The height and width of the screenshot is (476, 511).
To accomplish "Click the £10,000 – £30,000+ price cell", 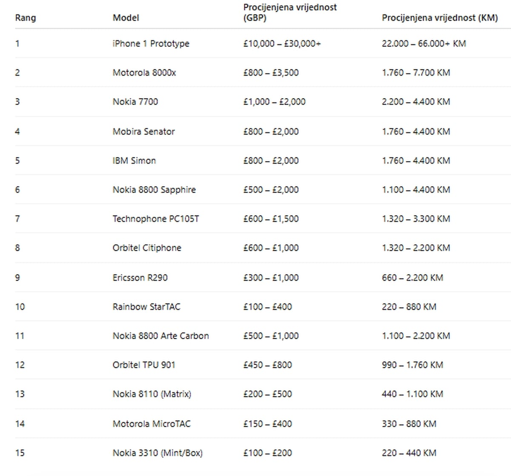I will (282, 43).
